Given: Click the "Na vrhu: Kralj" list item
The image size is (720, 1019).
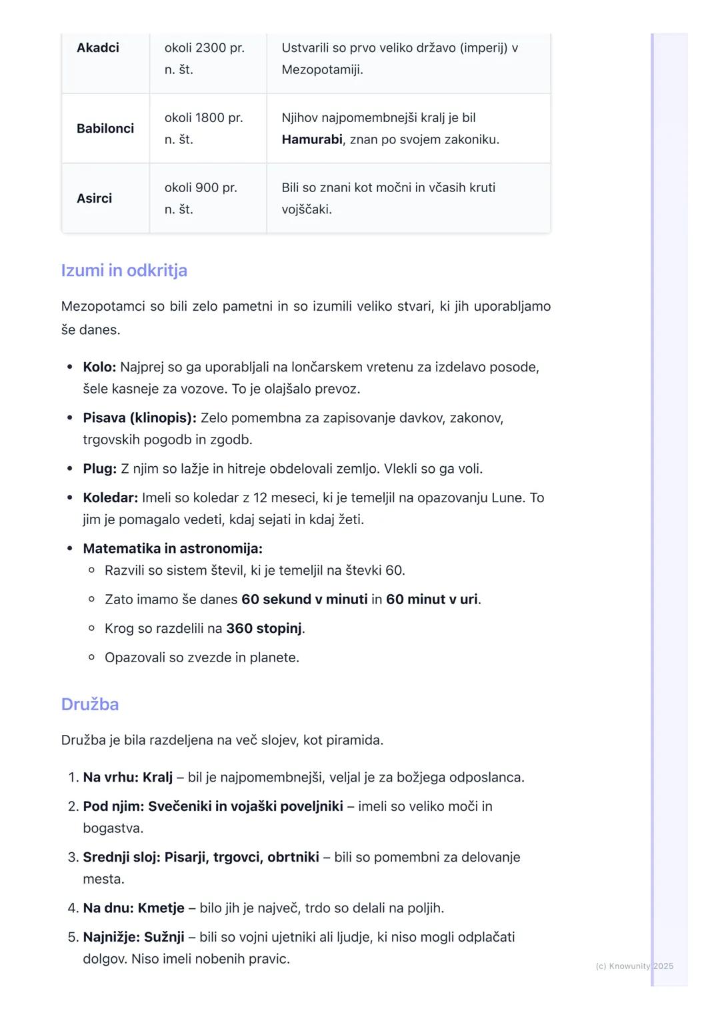Looking at the screenshot, I should coord(127,778).
